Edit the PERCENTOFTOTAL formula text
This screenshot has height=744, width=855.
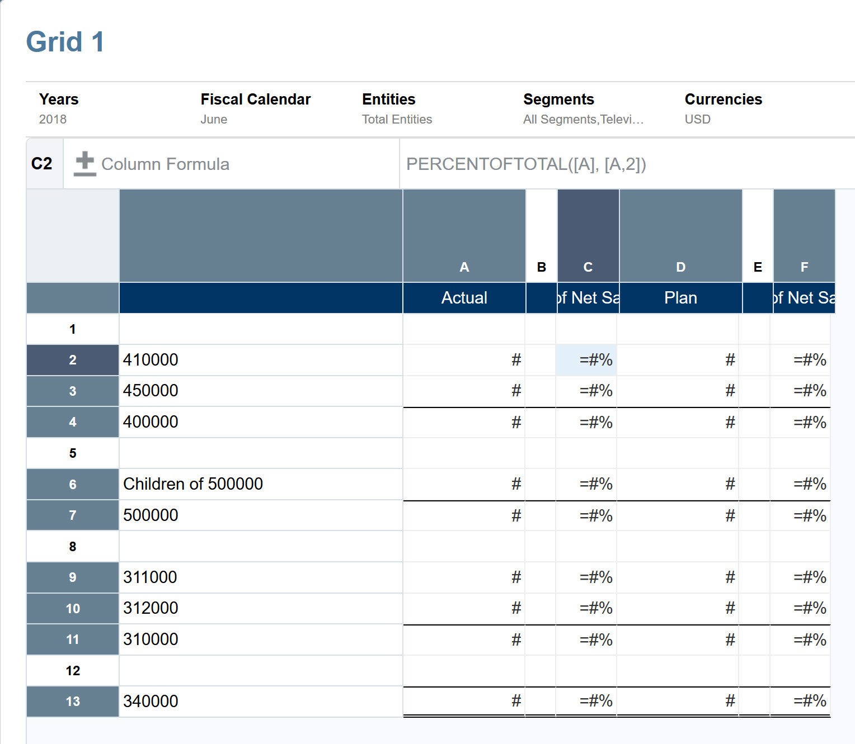click(x=527, y=164)
